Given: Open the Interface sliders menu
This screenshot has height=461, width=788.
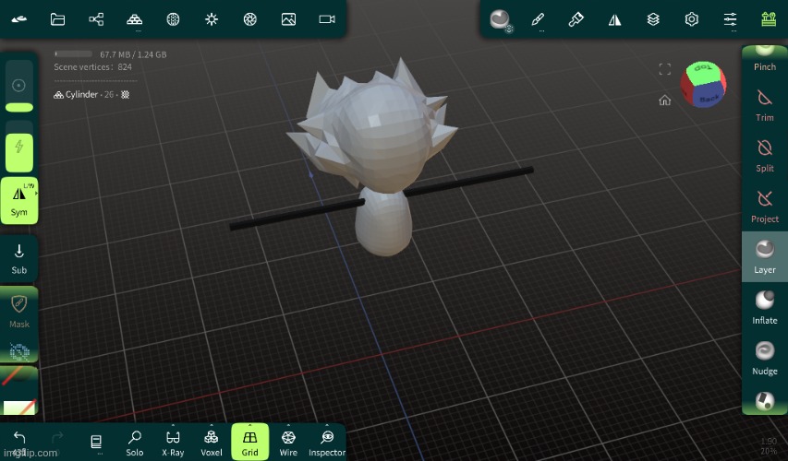Looking at the screenshot, I should 730,19.
